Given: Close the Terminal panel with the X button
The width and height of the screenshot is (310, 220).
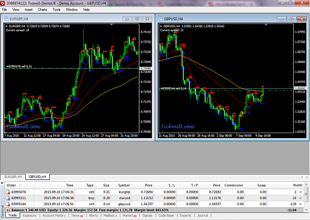Looking at the screenshot, I should click(2, 183).
